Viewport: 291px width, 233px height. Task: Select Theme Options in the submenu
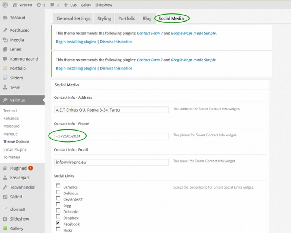tap(16, 141)
